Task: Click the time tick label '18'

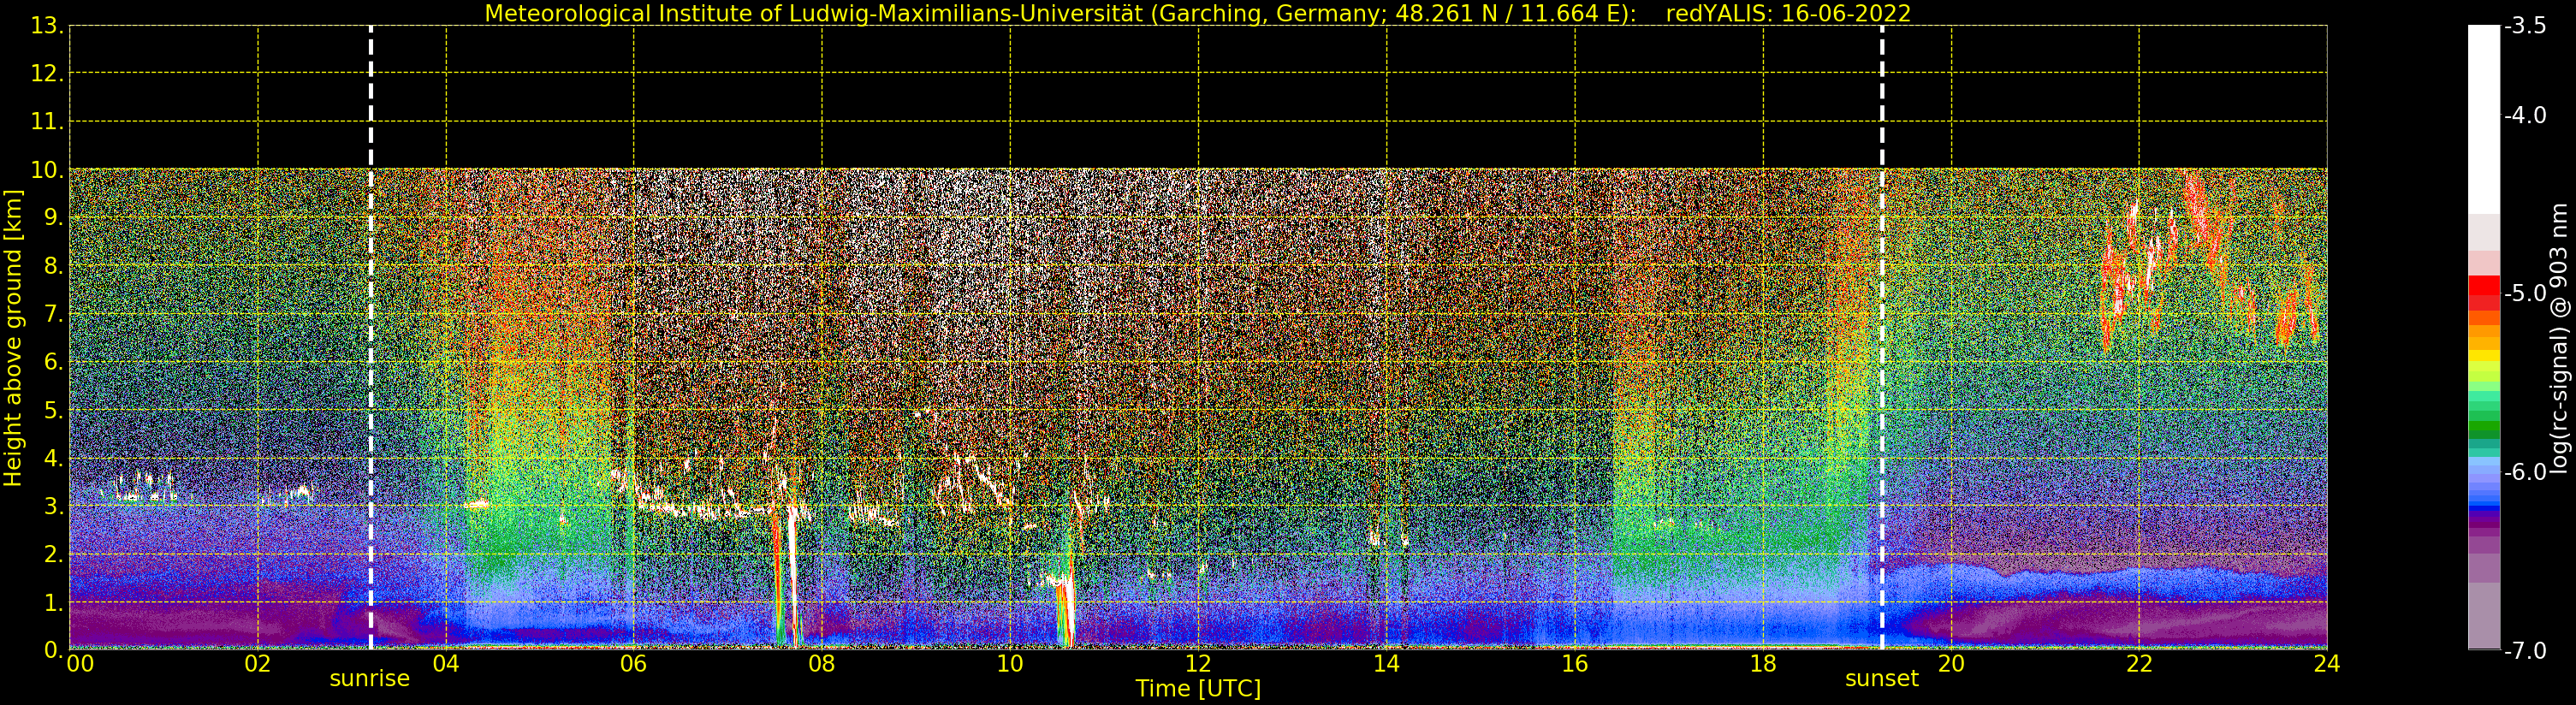Action: (1763, 664)
